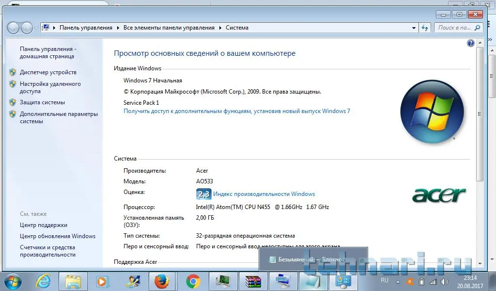Click the shield icon beside Защита системы
496x291 pixels.
12,102
